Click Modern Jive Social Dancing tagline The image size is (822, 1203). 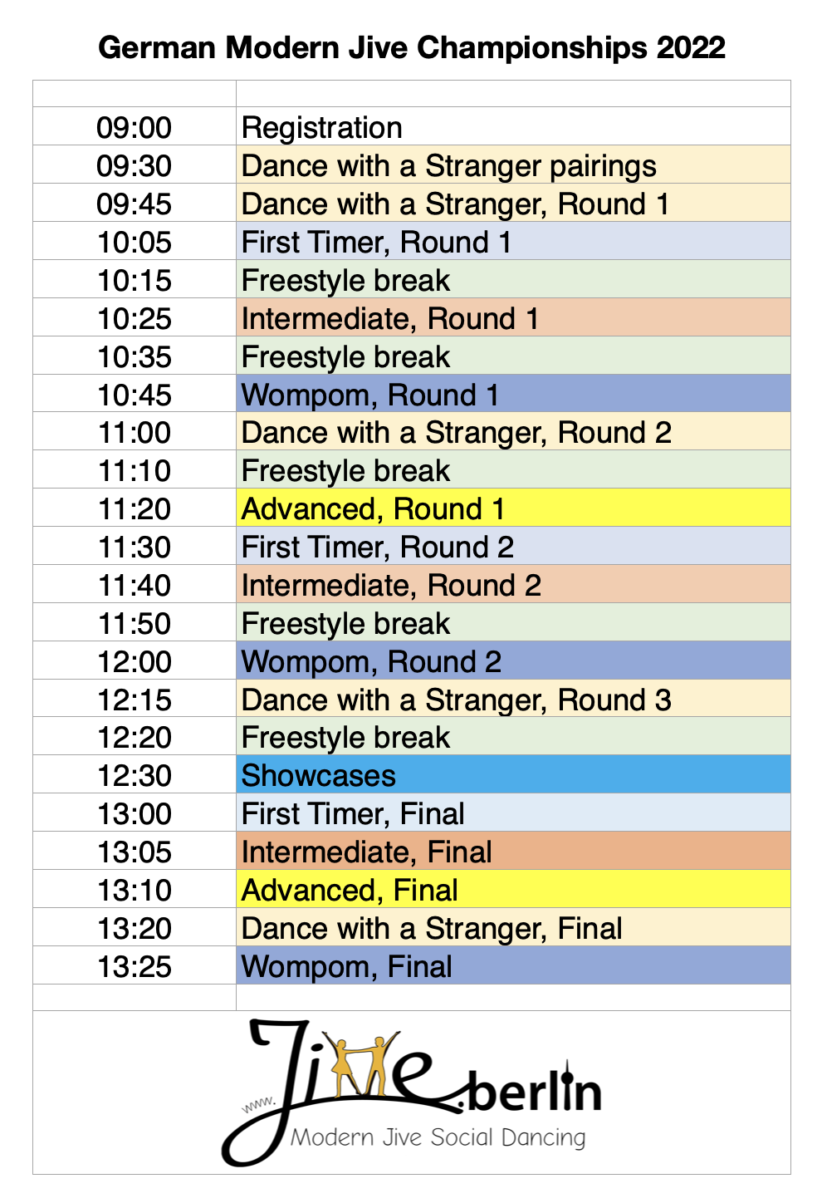point(438,1137)
